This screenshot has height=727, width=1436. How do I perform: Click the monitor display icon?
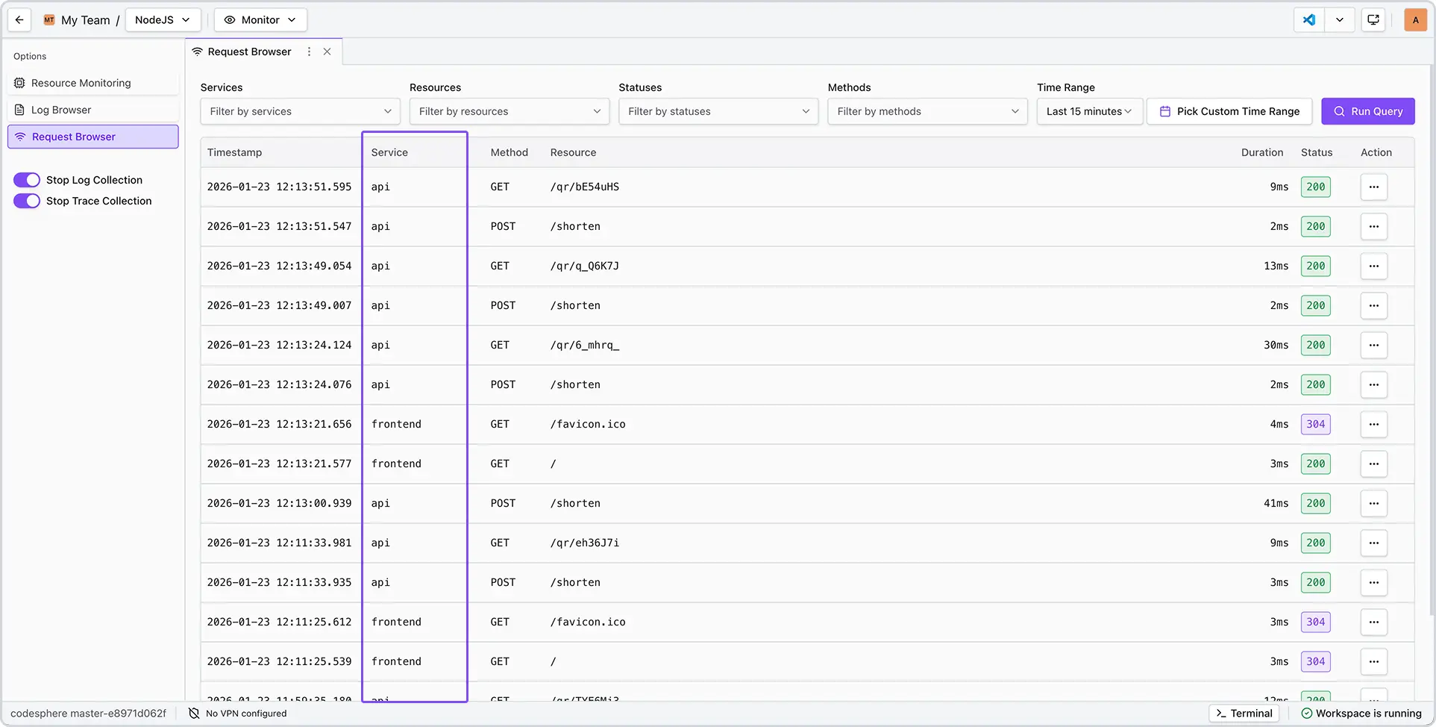coord(1373,20)
